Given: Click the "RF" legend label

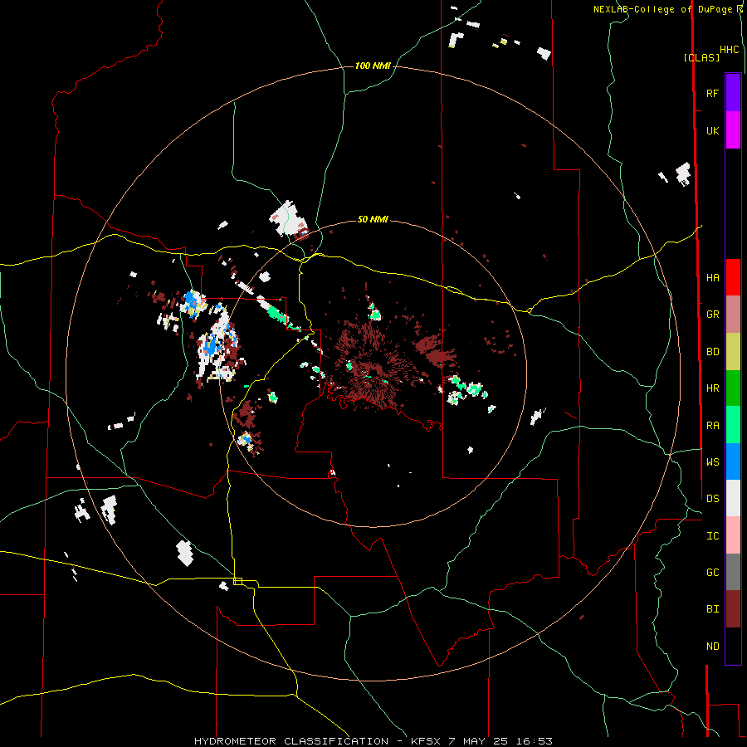Looking at the screenshot, I should click(712, 93).
